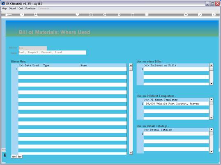
Task: Click the round X quit icon in the toolbar
Action: pos(214,14)
